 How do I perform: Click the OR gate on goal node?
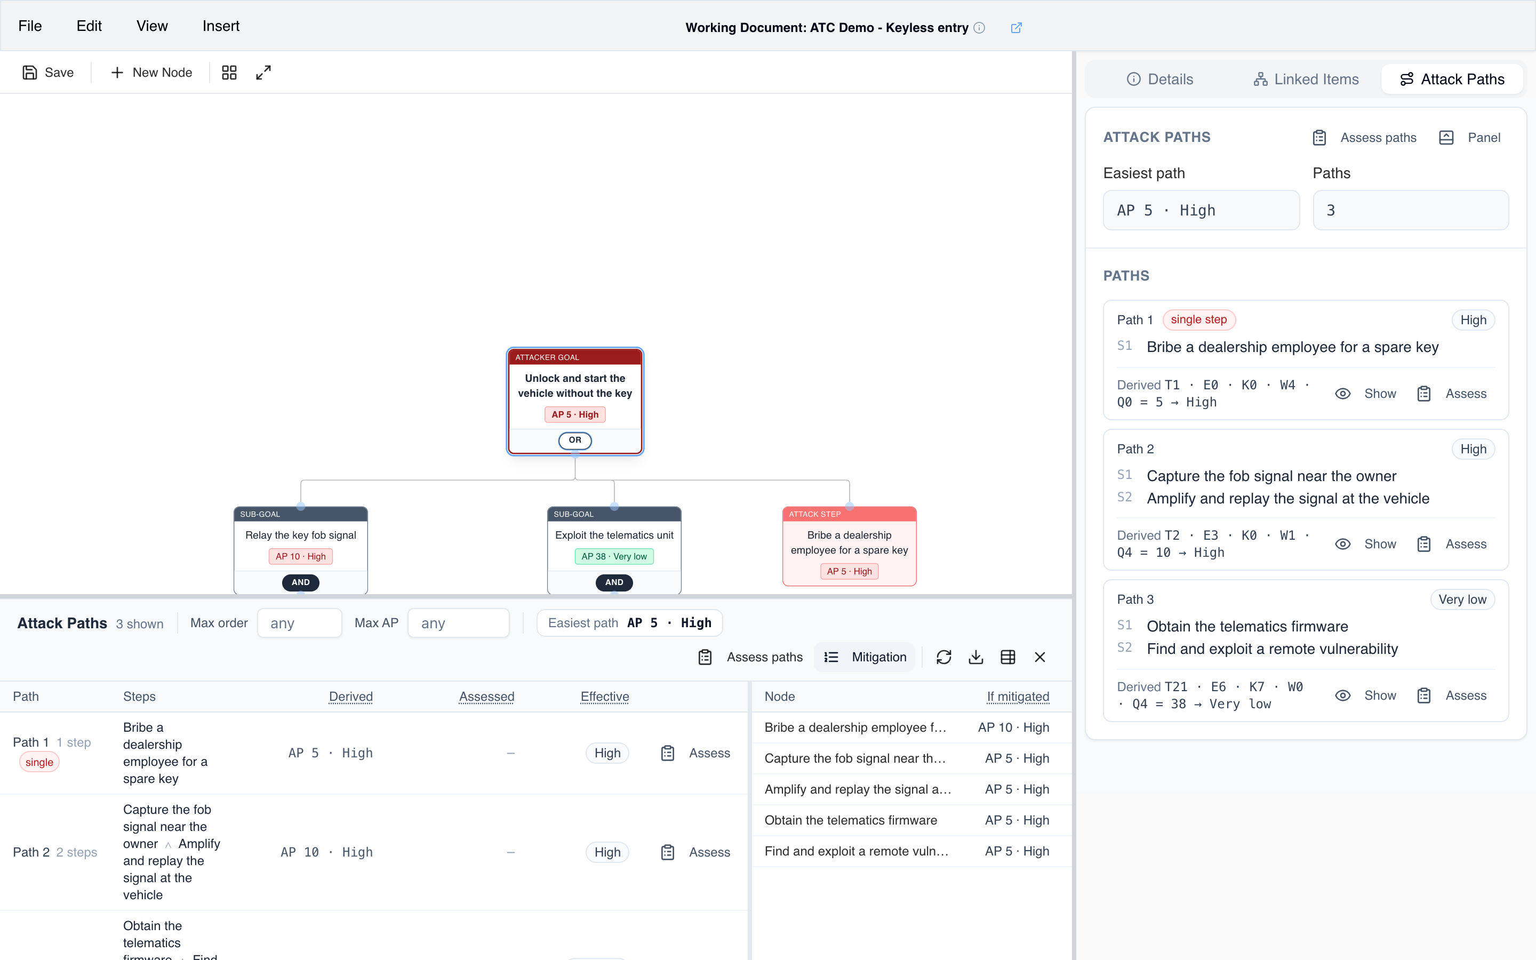575,440
